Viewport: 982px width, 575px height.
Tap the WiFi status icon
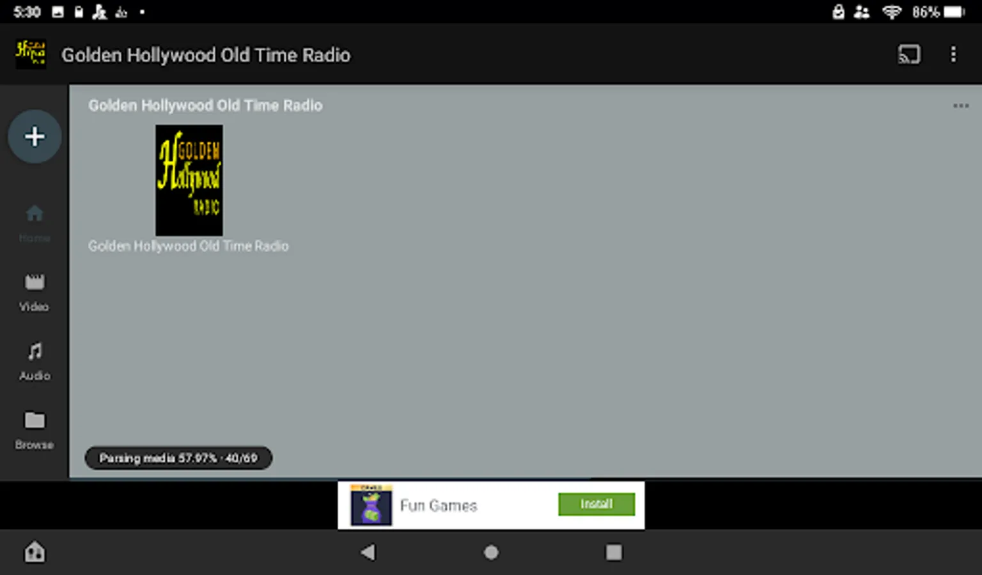pyautogui.click(x=891, y=11)
